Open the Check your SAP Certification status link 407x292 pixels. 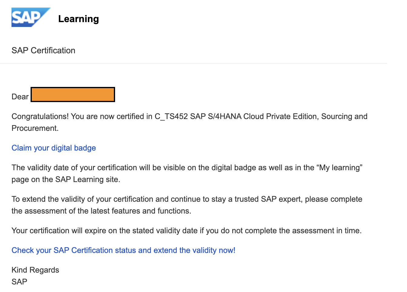[x=123, y=250]
